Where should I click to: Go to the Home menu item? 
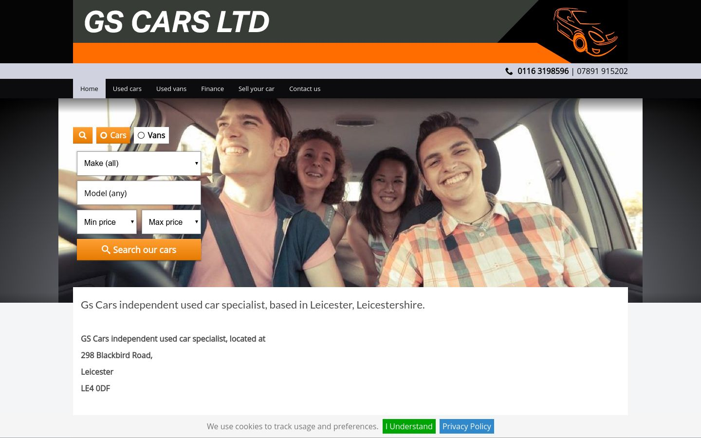(x=89, y=89)
